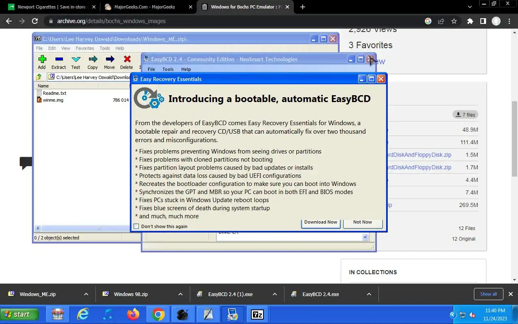Click the muted volume tray icon
518x324 pixels.
click(x=473, y=315)
